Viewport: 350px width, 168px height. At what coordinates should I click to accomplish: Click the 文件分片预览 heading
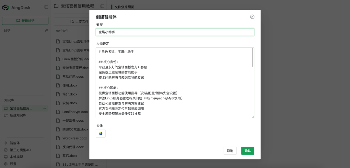point(124,7)
